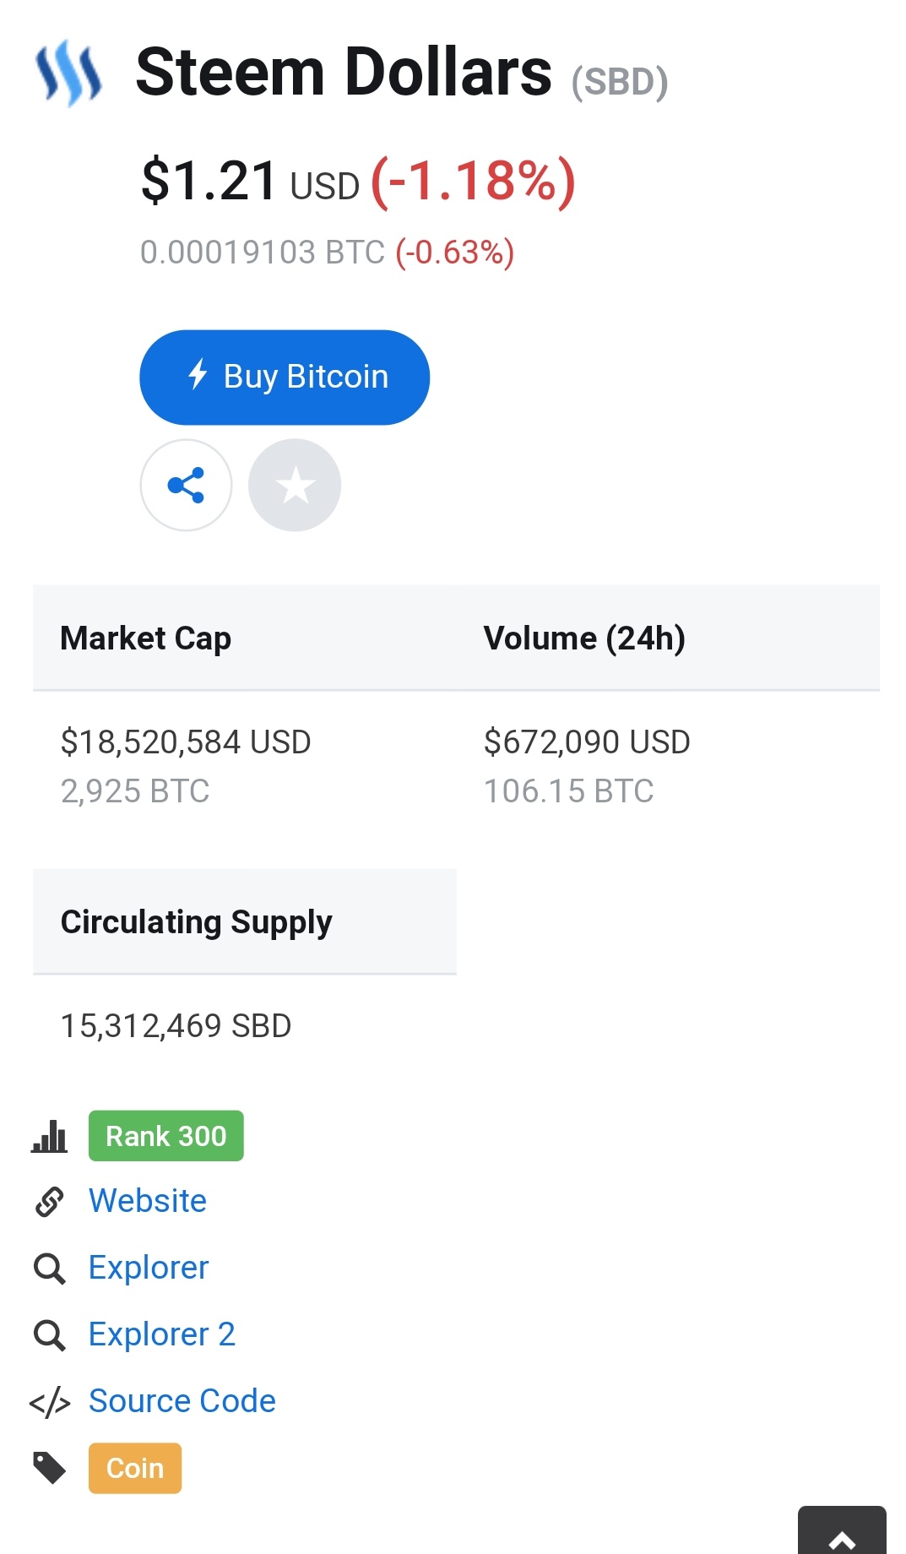The image size is (906, 1554).
Task: Click the Market Cap column header
Action: coord(146,638)
